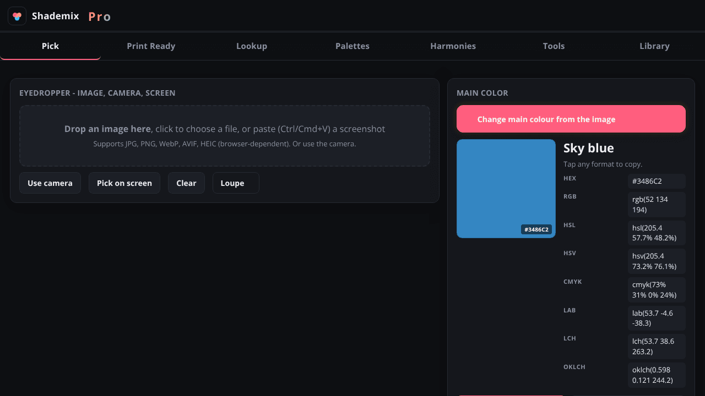This screenshot has height=396, width=705.
Task: Switch to the Library tab
Action: (654, 46)
